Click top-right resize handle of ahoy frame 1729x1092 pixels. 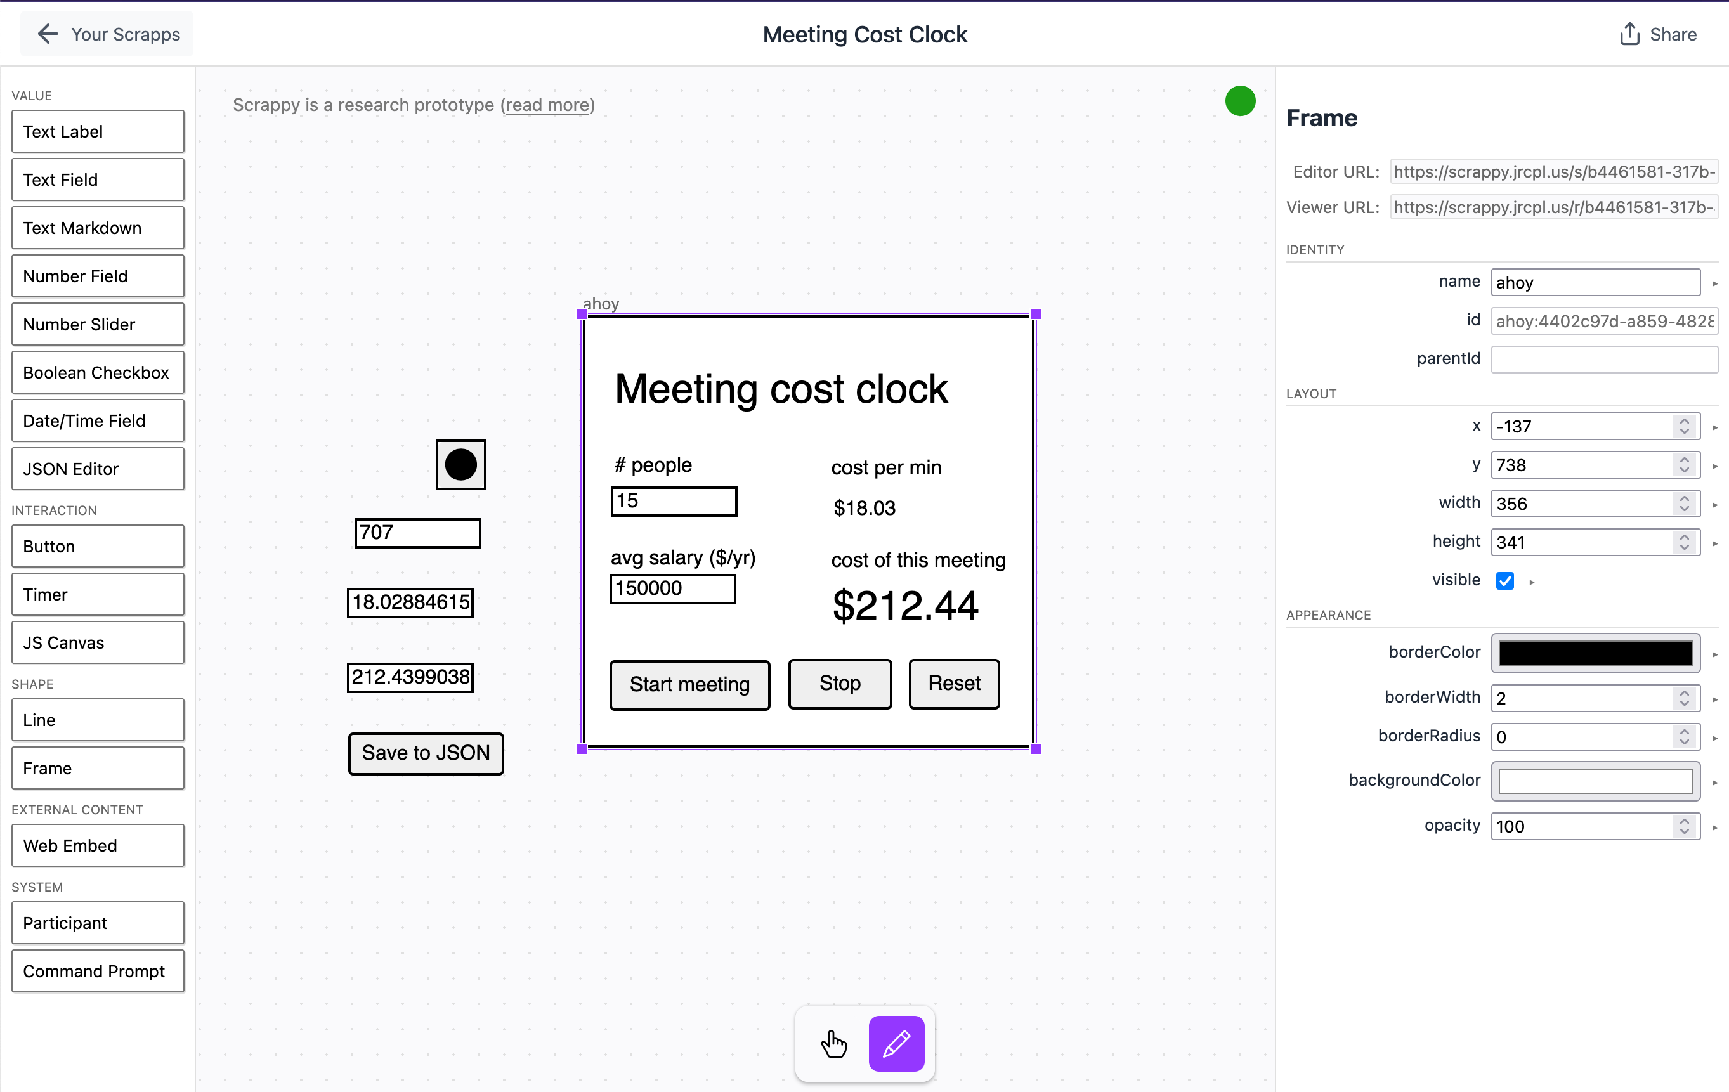pyautogui.click(x=1035, y=314)
